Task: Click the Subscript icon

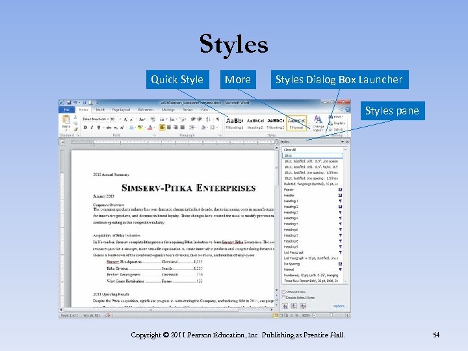Action: pos(116,127)
